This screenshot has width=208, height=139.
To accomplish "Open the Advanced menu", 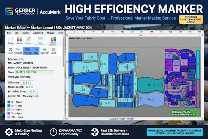I will [38, 33].
